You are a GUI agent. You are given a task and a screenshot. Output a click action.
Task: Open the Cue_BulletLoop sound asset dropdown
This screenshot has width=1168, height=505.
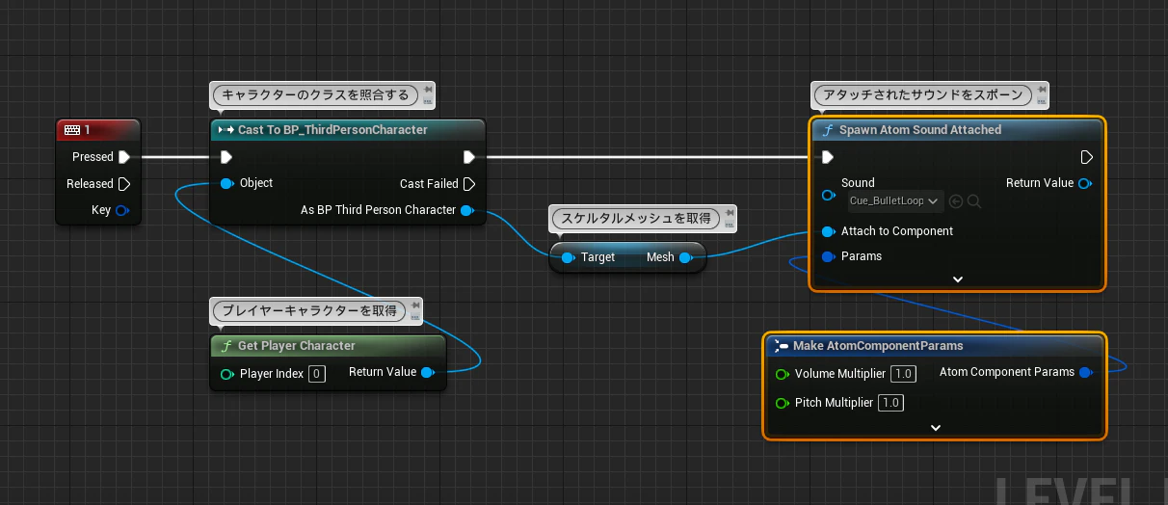tap(894, 201)
